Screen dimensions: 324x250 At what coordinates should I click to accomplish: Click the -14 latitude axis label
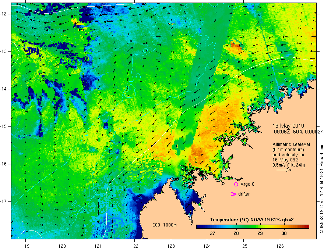pyautogui.click(x=4, y=89)
